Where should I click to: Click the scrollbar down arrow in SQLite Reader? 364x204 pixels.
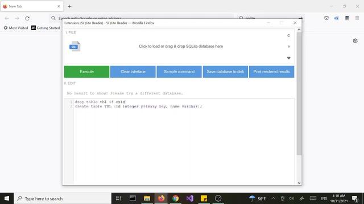tap(299, 183)
